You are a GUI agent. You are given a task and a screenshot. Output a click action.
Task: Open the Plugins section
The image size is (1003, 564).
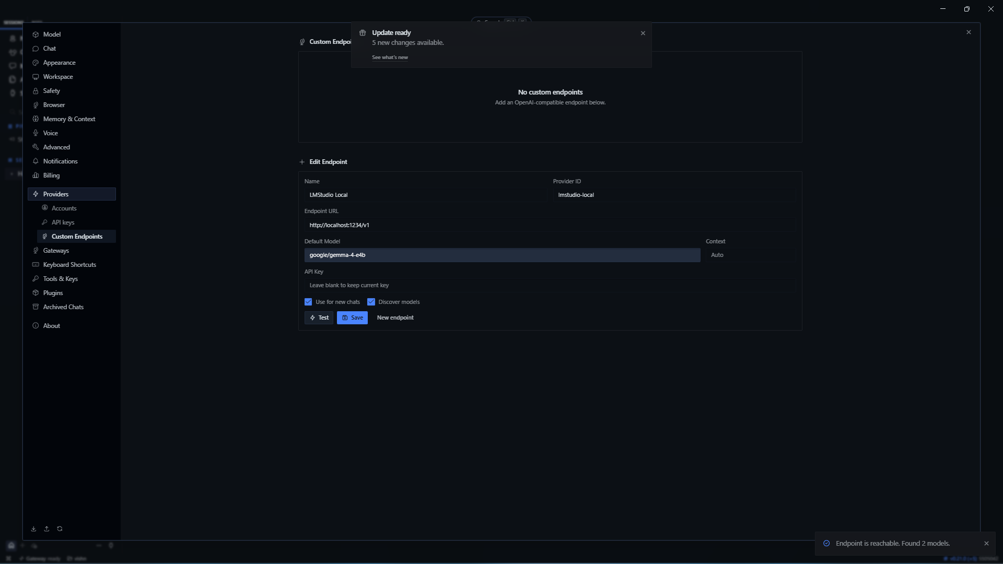(x=72, y=293)
